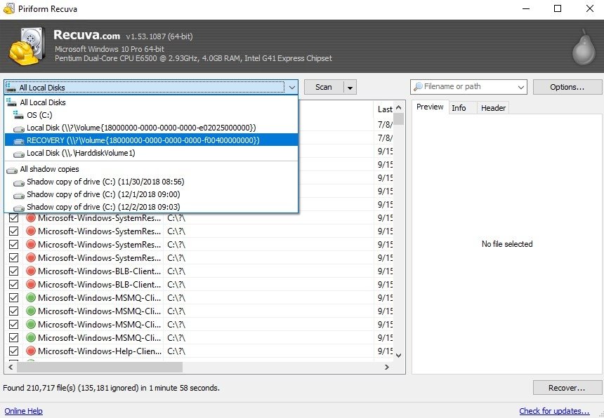Click the Scan button
604x418 pixels.
(x=324, y=87)
